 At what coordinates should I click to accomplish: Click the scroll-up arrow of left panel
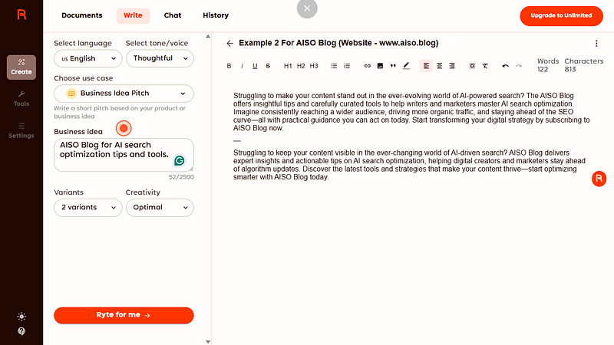[x=208, y=36]
